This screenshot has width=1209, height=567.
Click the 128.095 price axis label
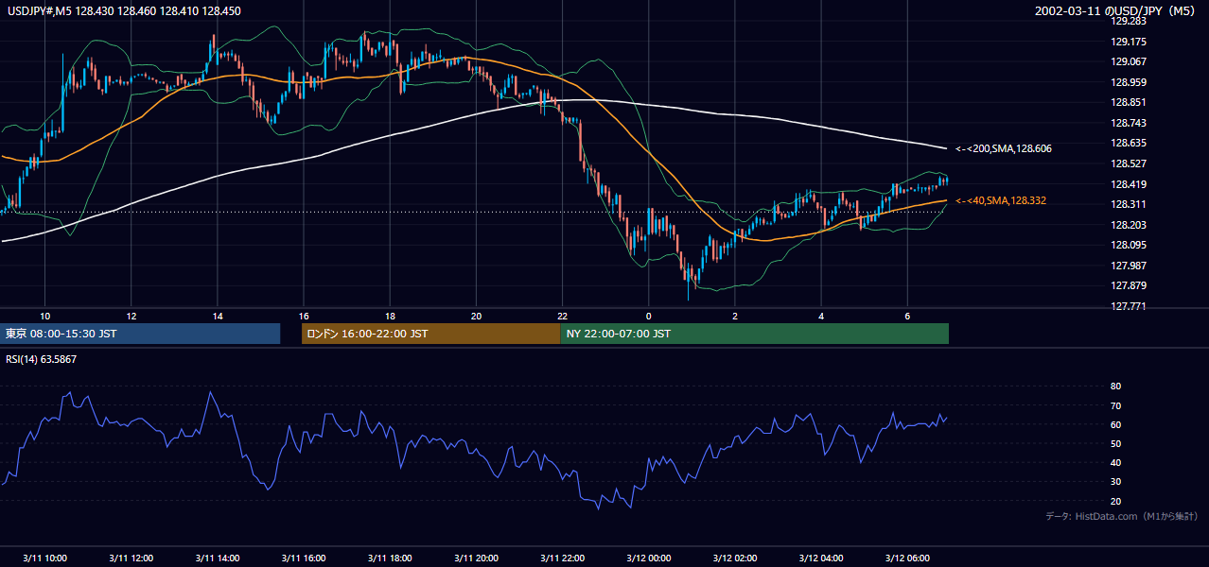click(x=1130, y=245)
